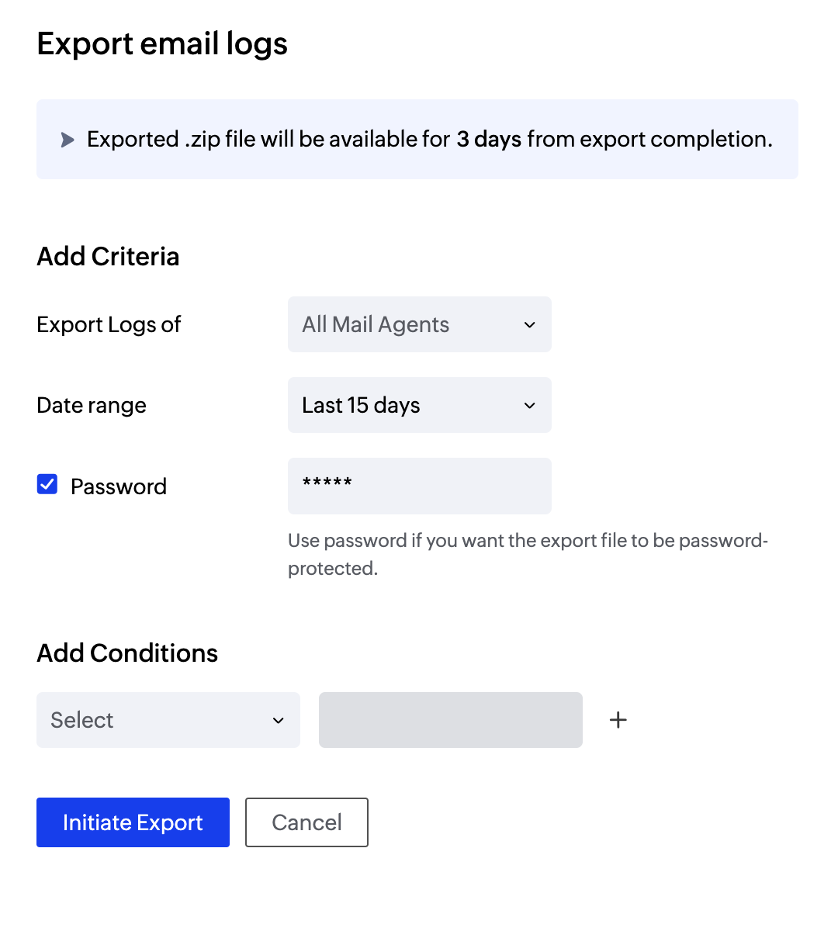Image resolution: width=838 pixels, height=945 pixels.
Task: Click the Password label text
Action: 119,486
